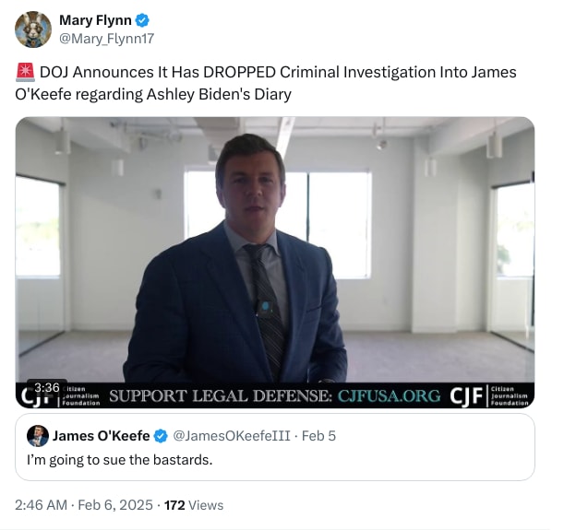Click James O'Keefe's small avatar in quote
The image size is (564, 530).
38,435
